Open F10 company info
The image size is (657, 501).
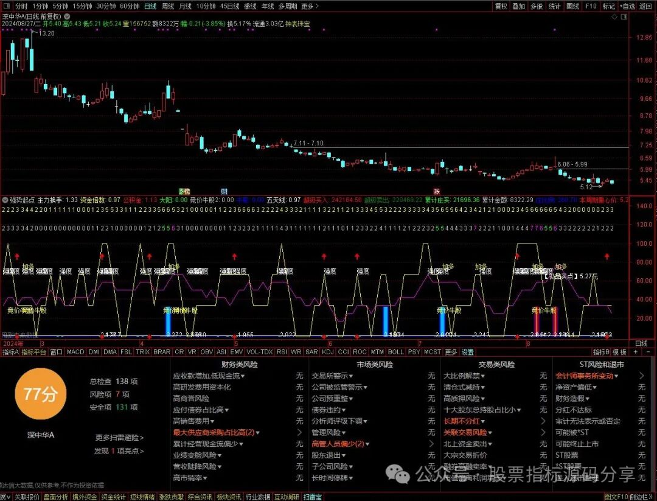[x=591, y=6]
